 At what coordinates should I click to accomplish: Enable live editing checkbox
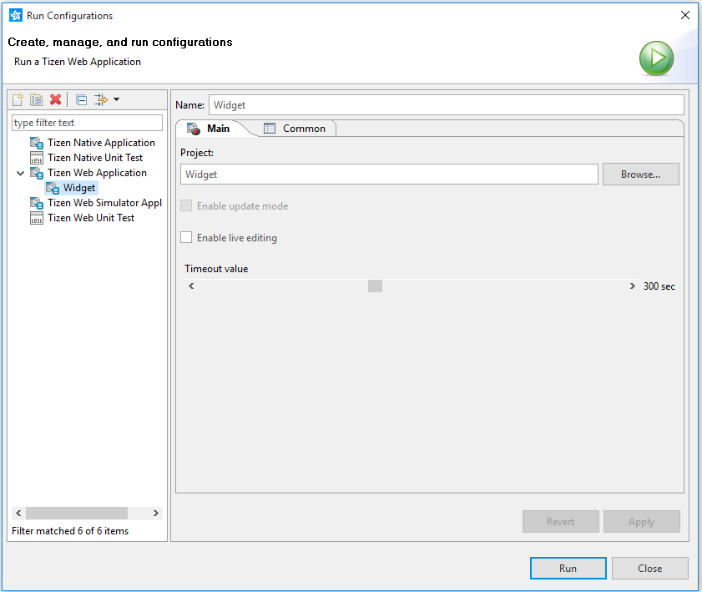(186, 238)
